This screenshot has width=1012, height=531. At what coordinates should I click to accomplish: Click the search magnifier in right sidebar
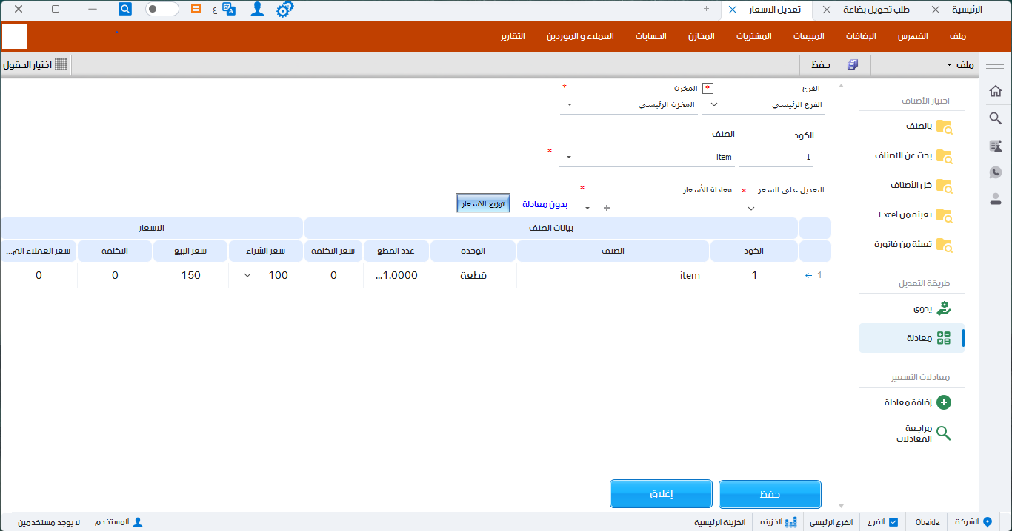point(996,118)
